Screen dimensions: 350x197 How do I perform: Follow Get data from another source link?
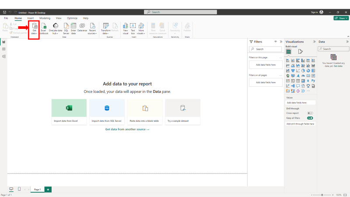click(127, 129)
